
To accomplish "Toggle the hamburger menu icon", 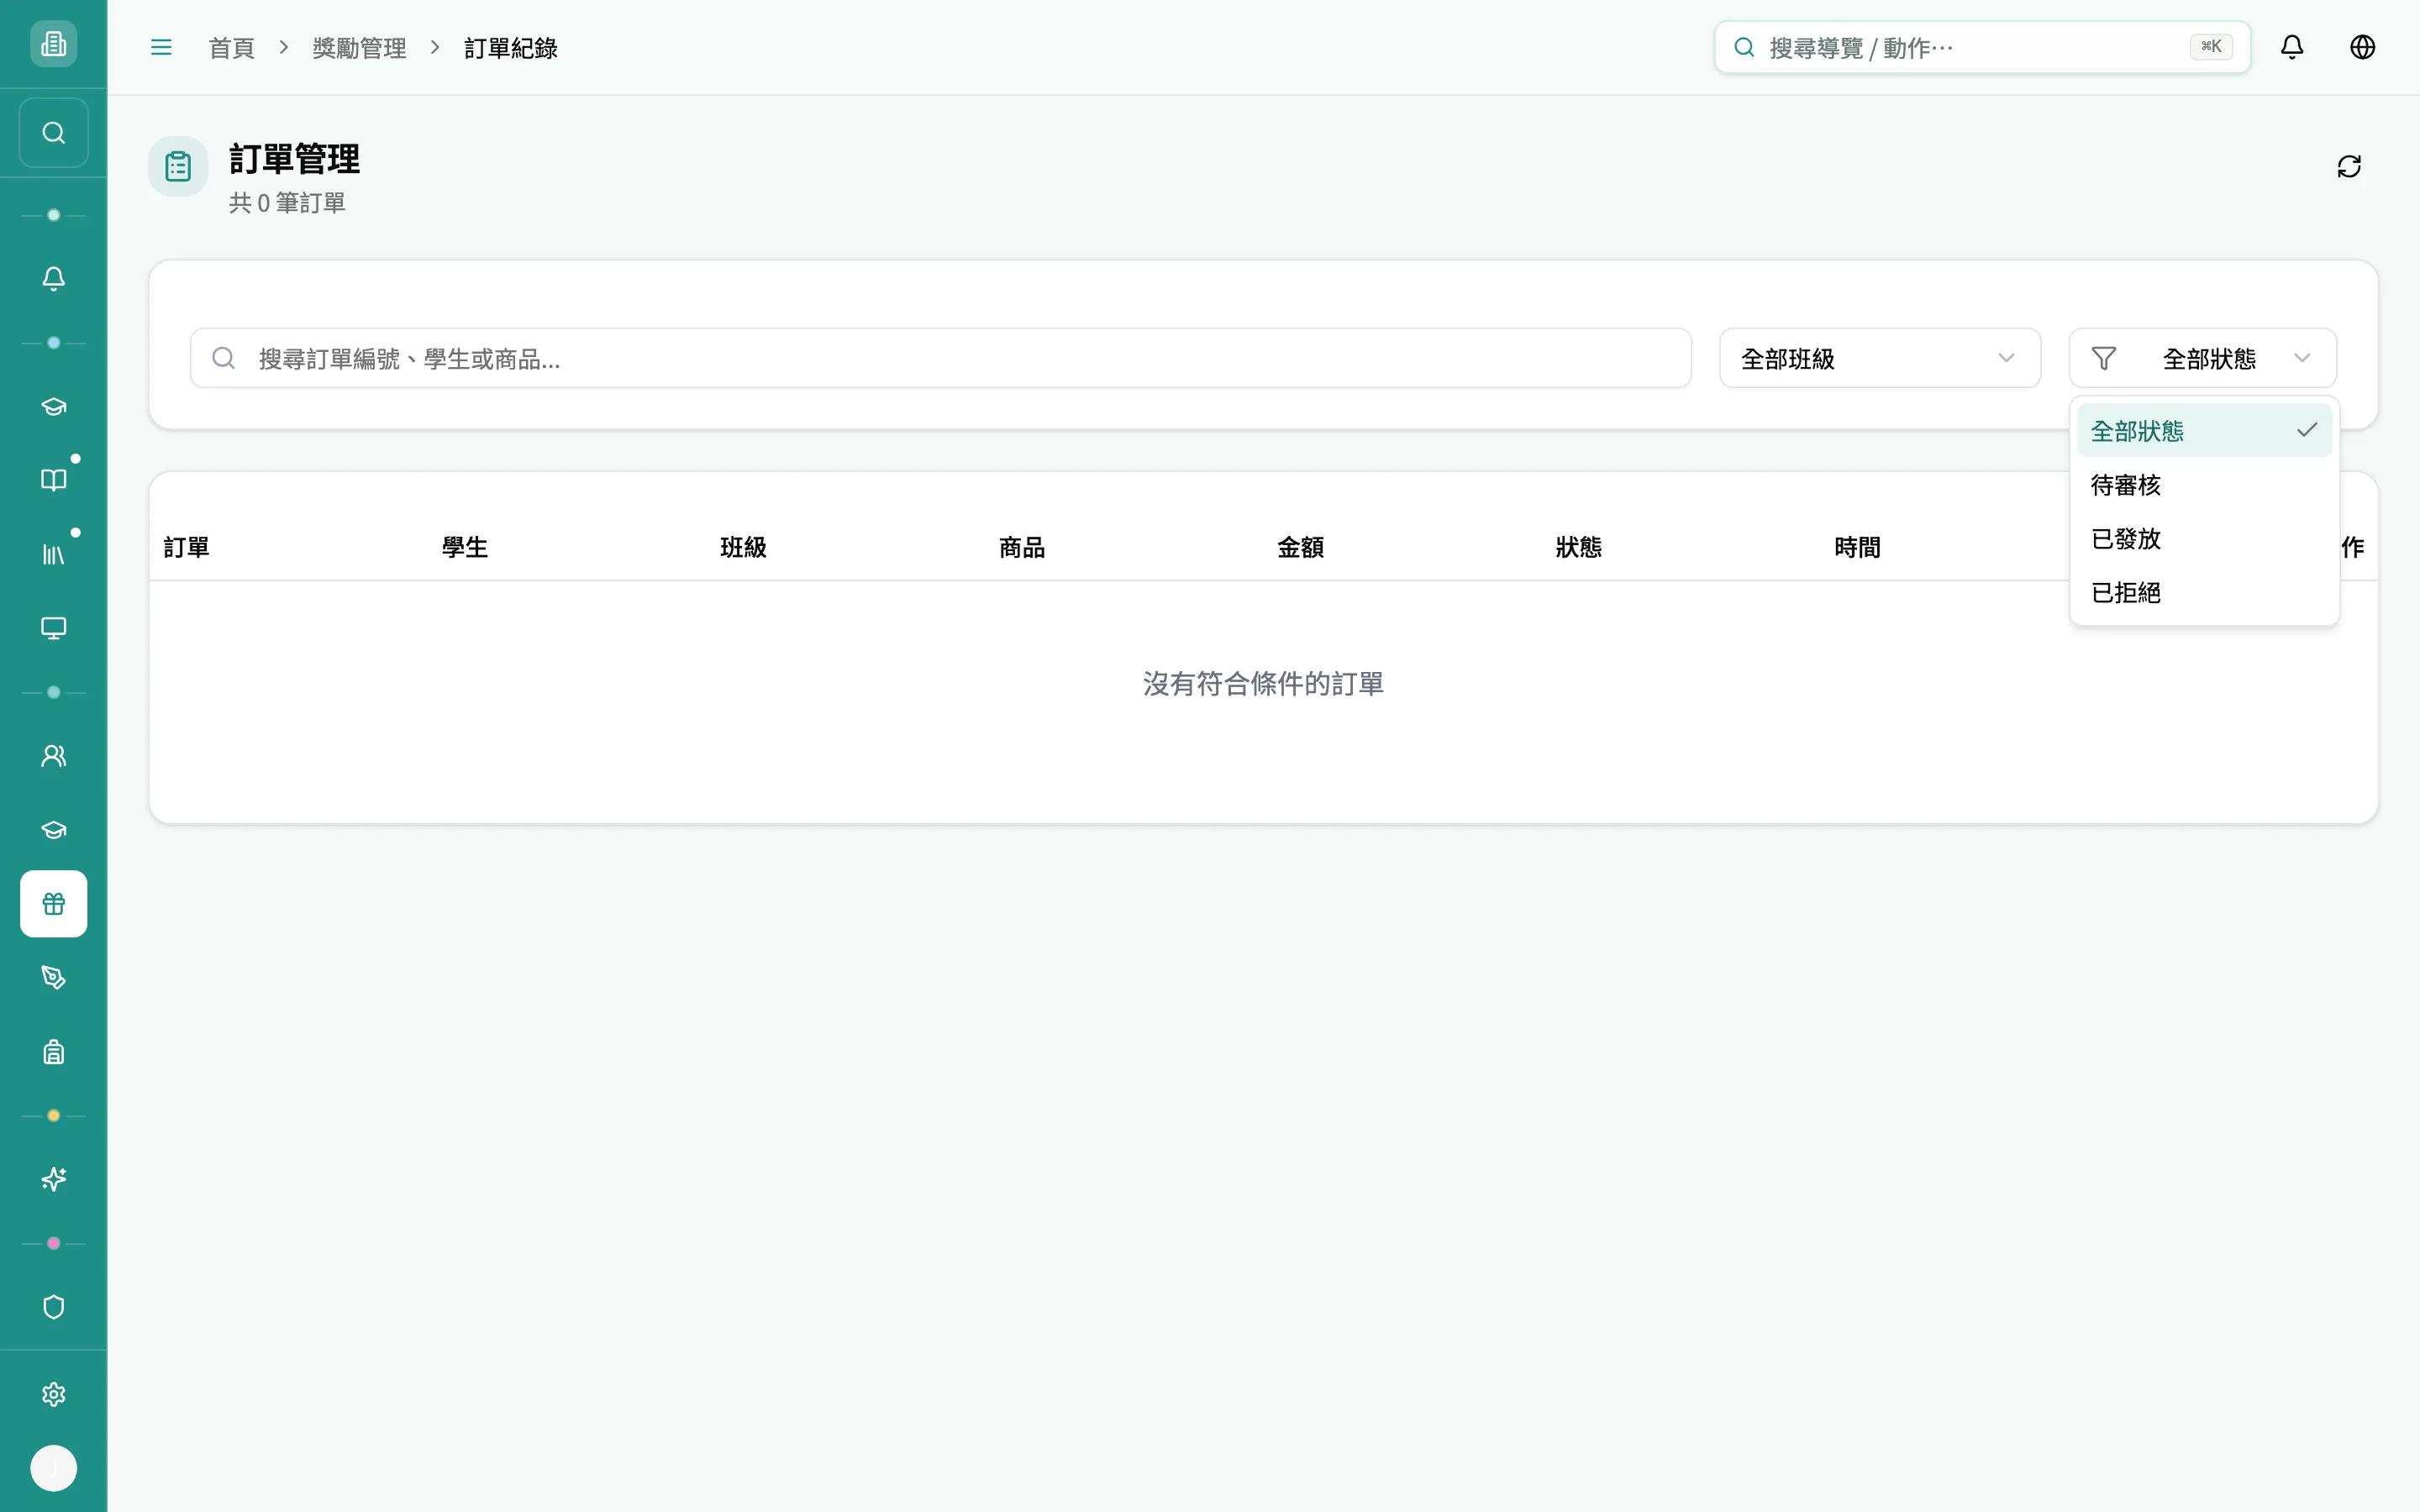I will tap(161, 47).
